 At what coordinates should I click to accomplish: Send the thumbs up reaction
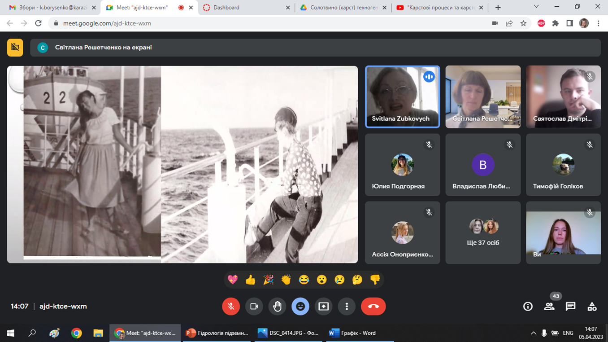tap(250, 280)
